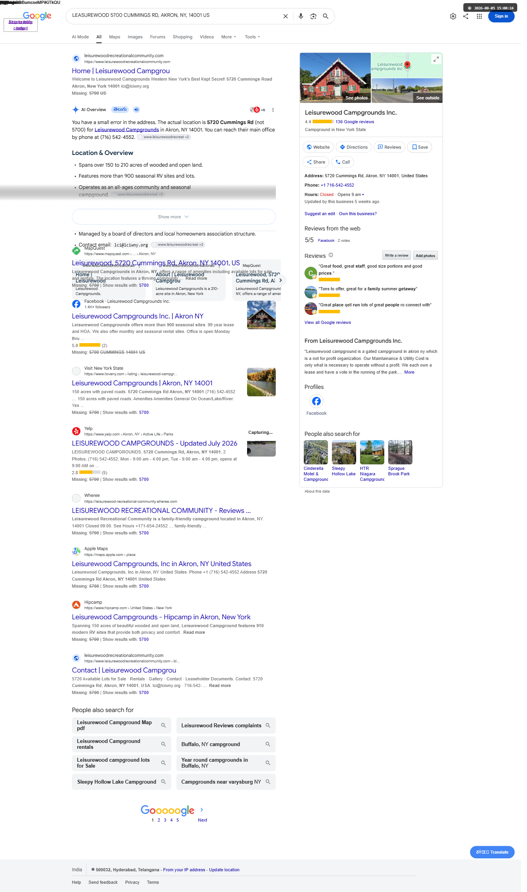Open the Apple Maps Leisurewood result

161,564
